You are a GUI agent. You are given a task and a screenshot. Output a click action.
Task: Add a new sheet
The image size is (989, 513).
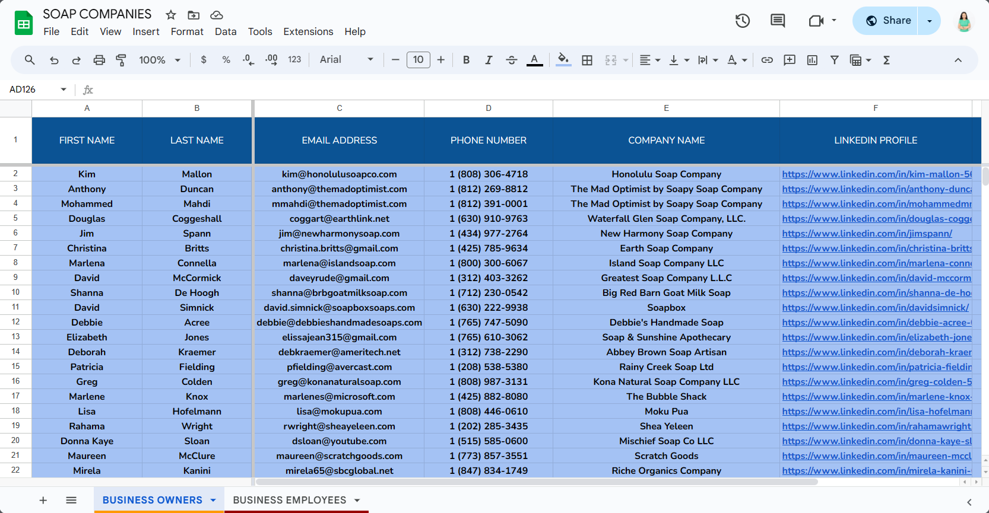43,500
